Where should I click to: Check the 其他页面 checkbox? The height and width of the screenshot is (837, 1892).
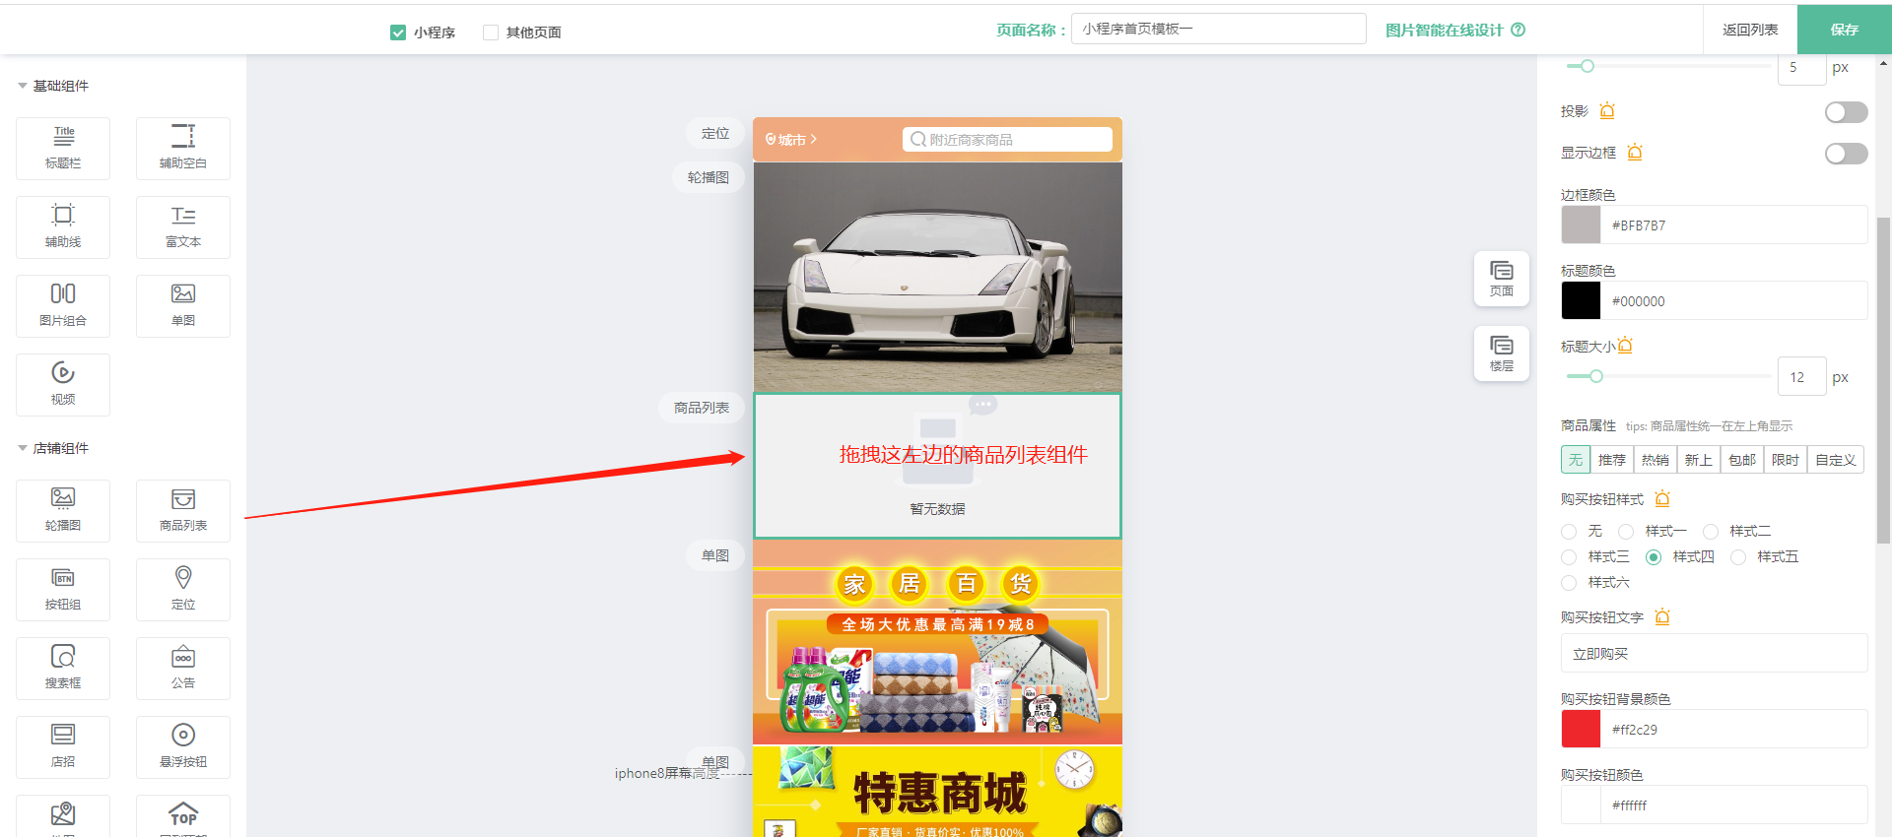[491, 32]
